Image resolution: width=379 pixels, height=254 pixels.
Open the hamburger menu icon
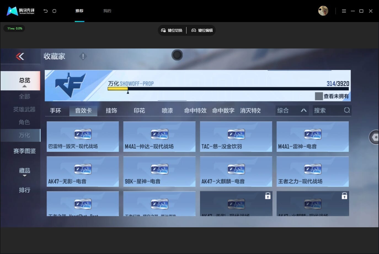[x=344, y=11]
